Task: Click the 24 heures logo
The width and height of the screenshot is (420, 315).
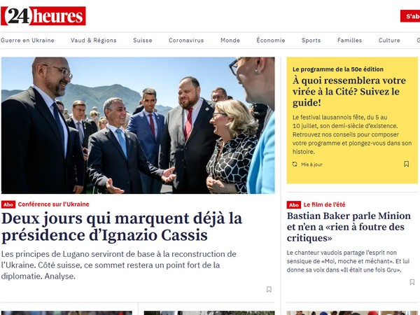Action: point(43,16)
